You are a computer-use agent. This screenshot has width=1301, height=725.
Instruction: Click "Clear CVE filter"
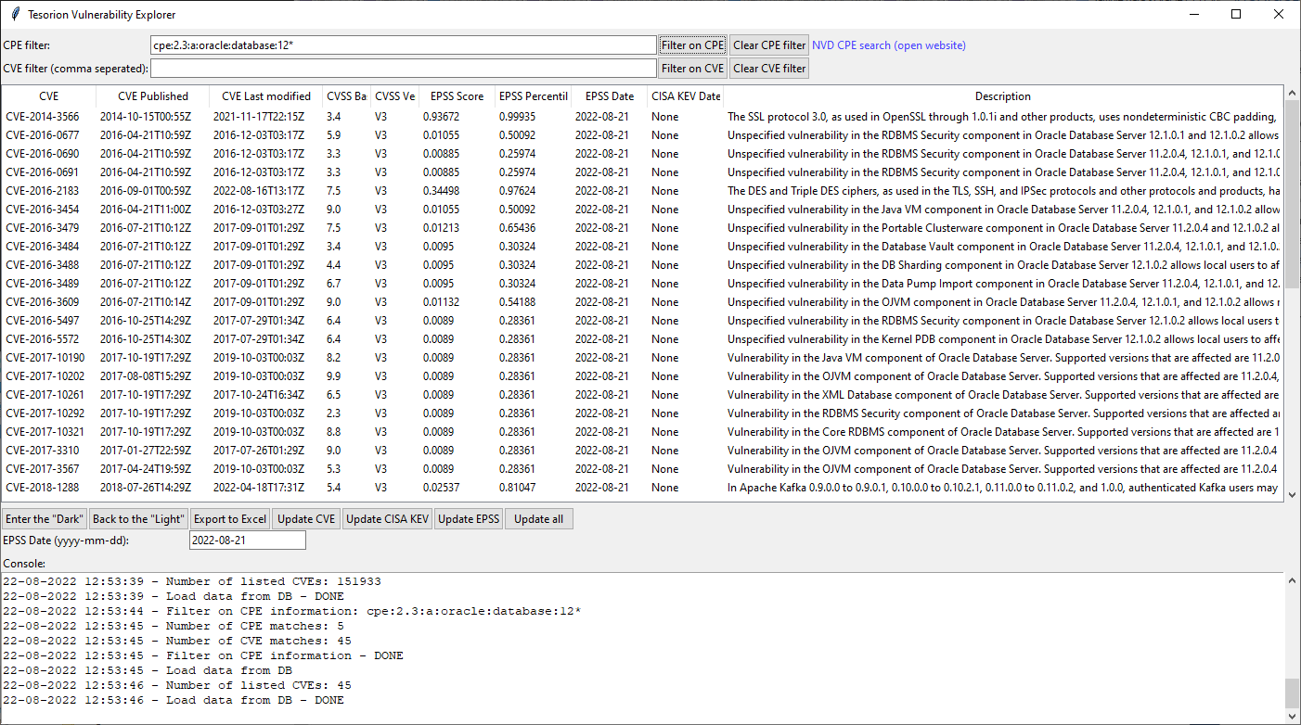pyautogui.click(x=769, y=67)
